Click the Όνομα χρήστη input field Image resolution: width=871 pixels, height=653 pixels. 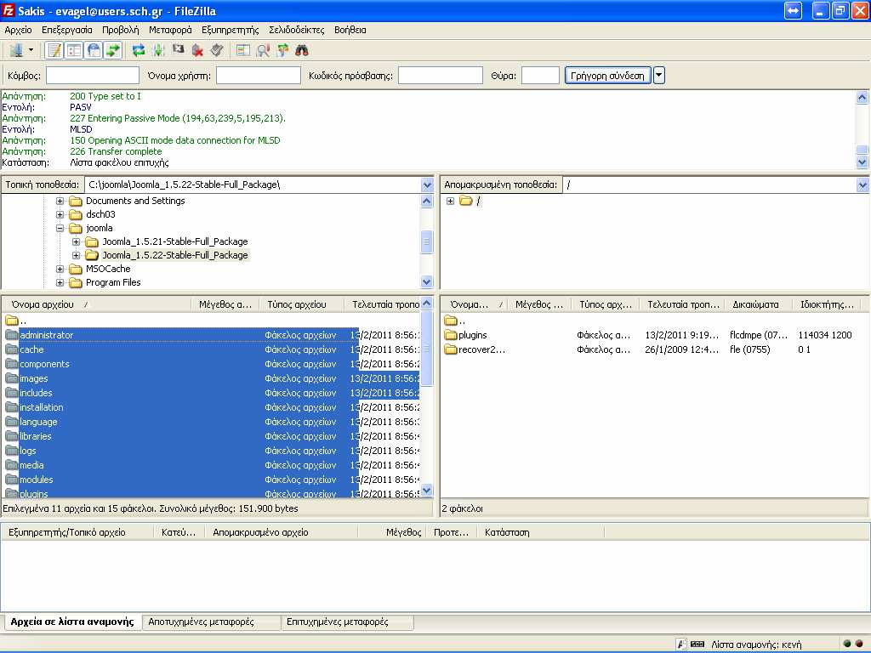pyautogui.click(x=259, y=76)
